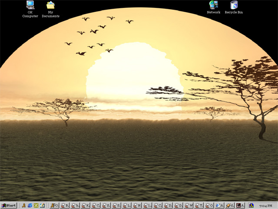The width and height of the screenshot is (278, 209).
Task: Switch to taskbar window labeled 'O' with AIM icon
Action: coord(55,205)
